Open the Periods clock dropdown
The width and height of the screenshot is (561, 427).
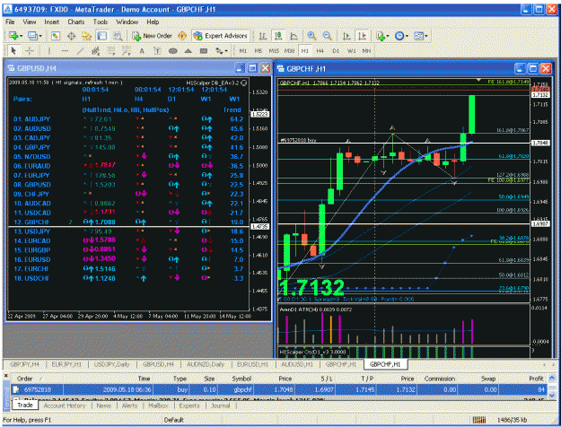pos(401,36)
